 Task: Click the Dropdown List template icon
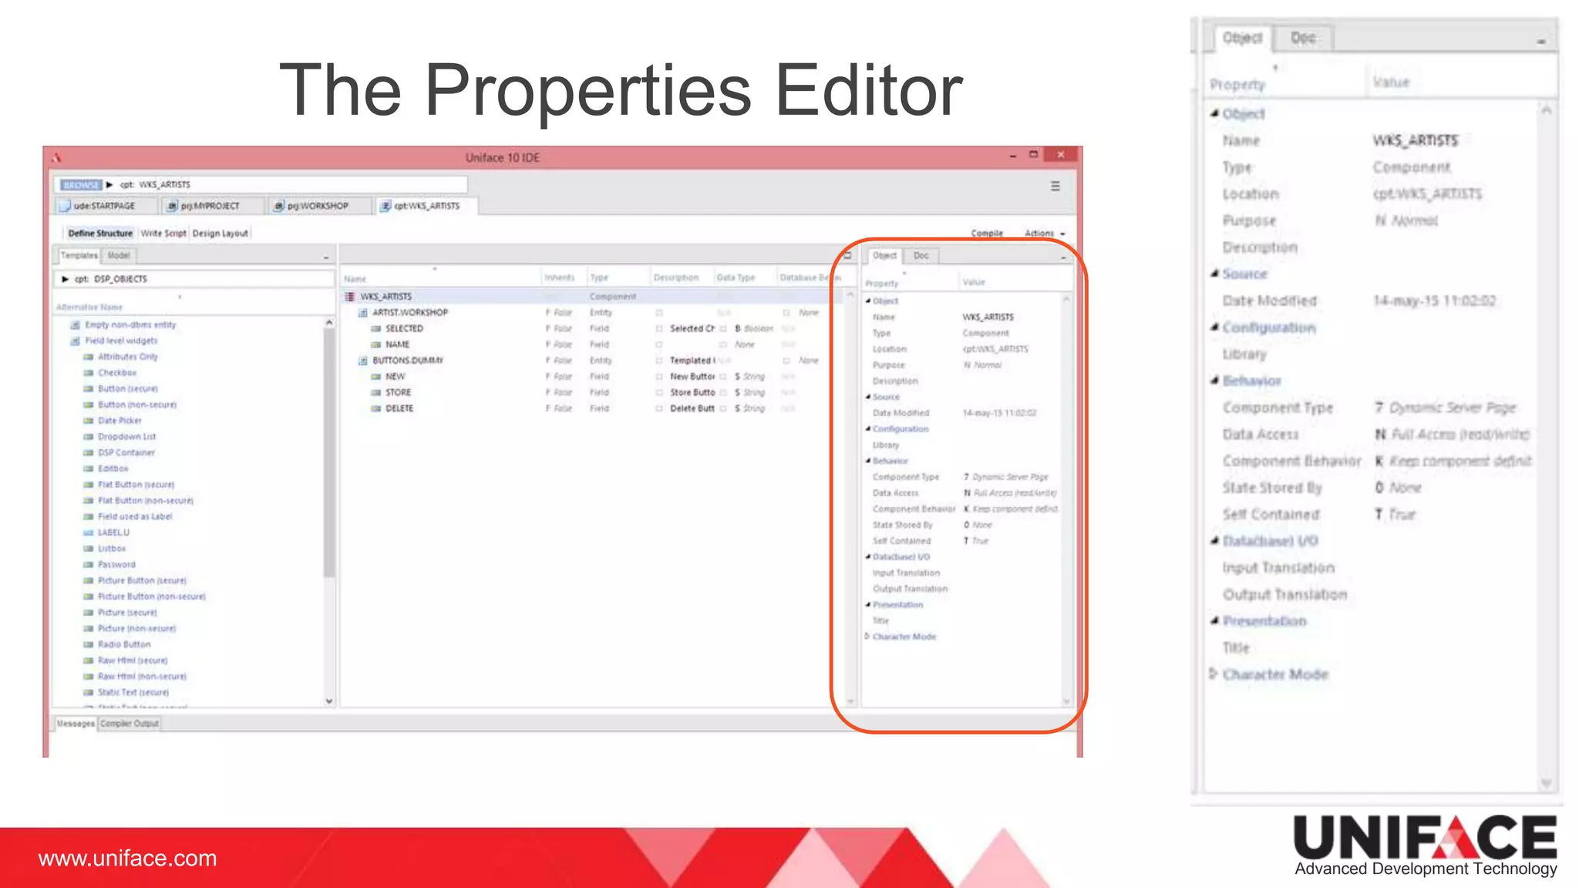click(89, 436)
